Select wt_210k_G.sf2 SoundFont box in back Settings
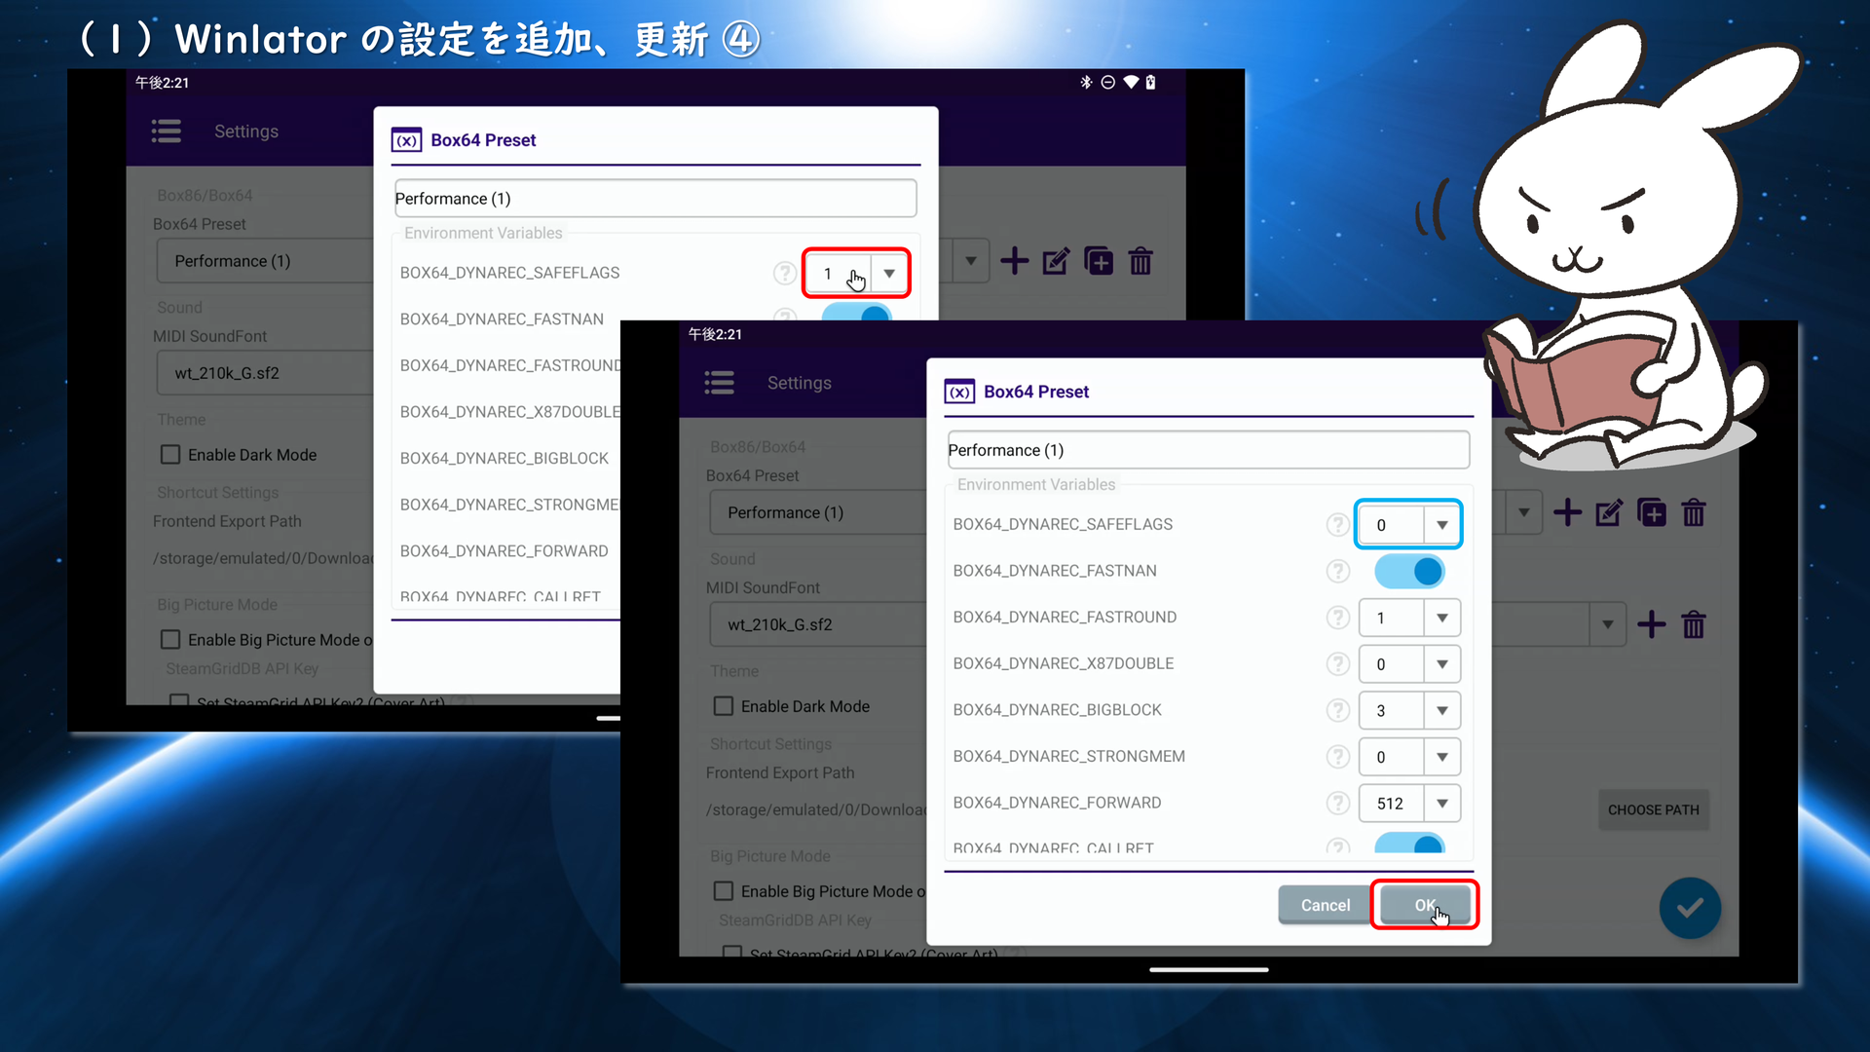The width and height of the screenshot is (1870, 1052). coord(264,373)
